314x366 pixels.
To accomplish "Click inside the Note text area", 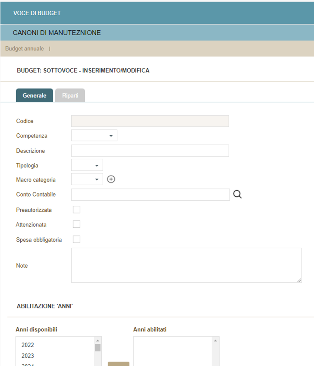I will click(x=186, y=265).
